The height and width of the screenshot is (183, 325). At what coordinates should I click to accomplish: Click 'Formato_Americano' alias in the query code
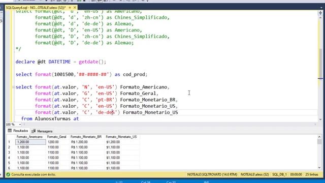tap(144, 87)
